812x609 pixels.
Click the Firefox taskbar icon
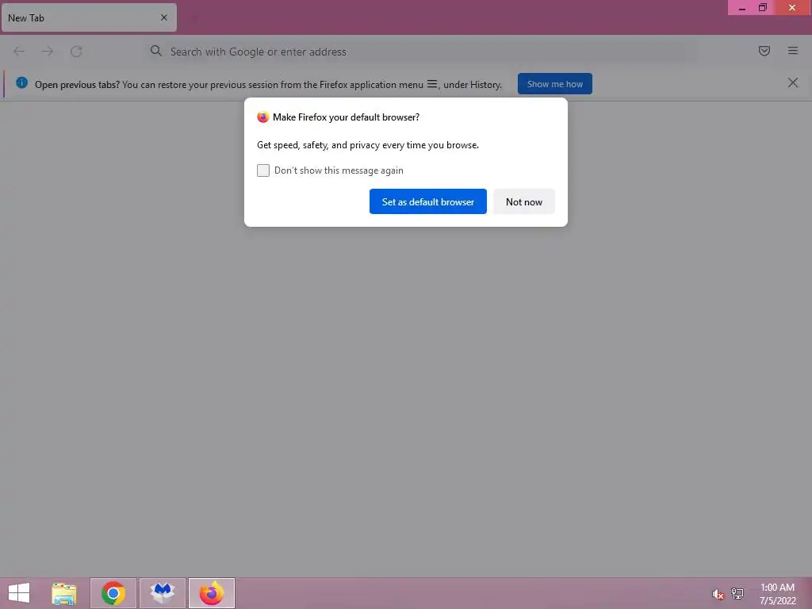click(212, 593)
